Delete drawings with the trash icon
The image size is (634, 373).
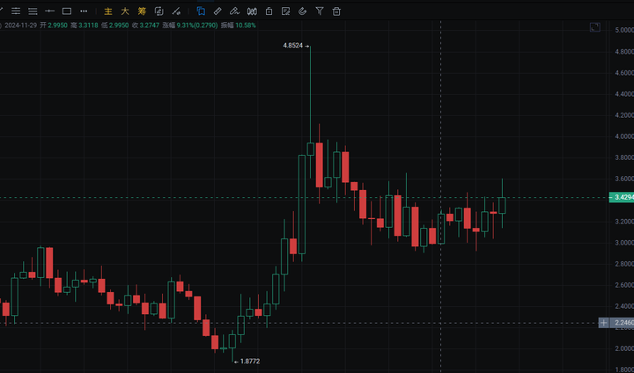pyautogui.click(x=336, y=11)
